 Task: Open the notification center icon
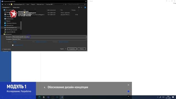173,97
